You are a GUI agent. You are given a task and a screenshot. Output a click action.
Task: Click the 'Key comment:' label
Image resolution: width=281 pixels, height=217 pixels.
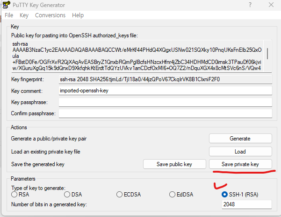click(27, 91)
